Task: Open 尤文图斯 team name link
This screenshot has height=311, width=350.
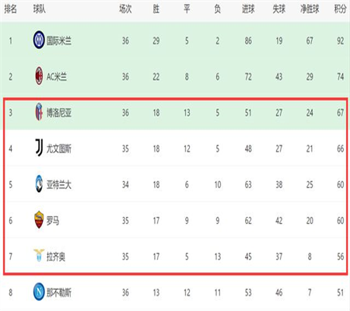Action: (59, 149)
